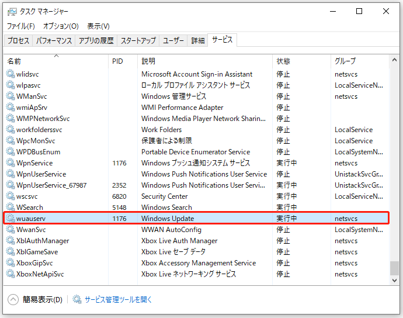The width and height of the screenshot is (403, 318).
Task: Click the gear icon beside wuauserv
Action: [11, 218]
